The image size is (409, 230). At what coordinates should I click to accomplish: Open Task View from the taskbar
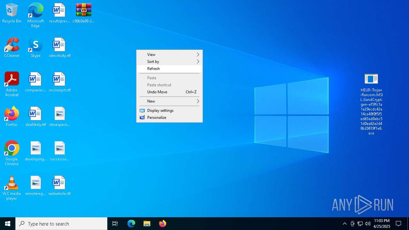(x=115, y=224)
